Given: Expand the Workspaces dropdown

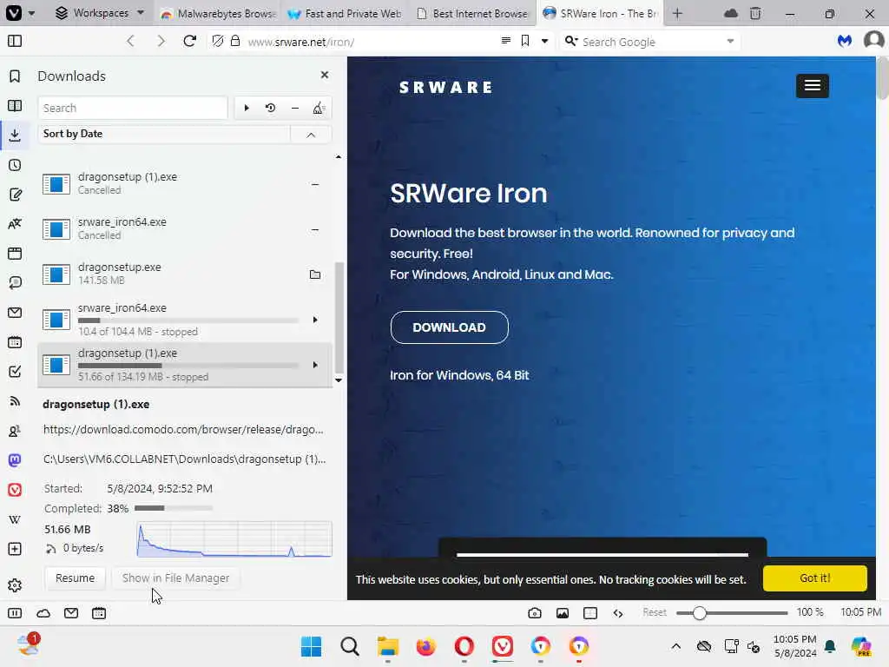Looking at the screenshot, I should tap(101, 12).
